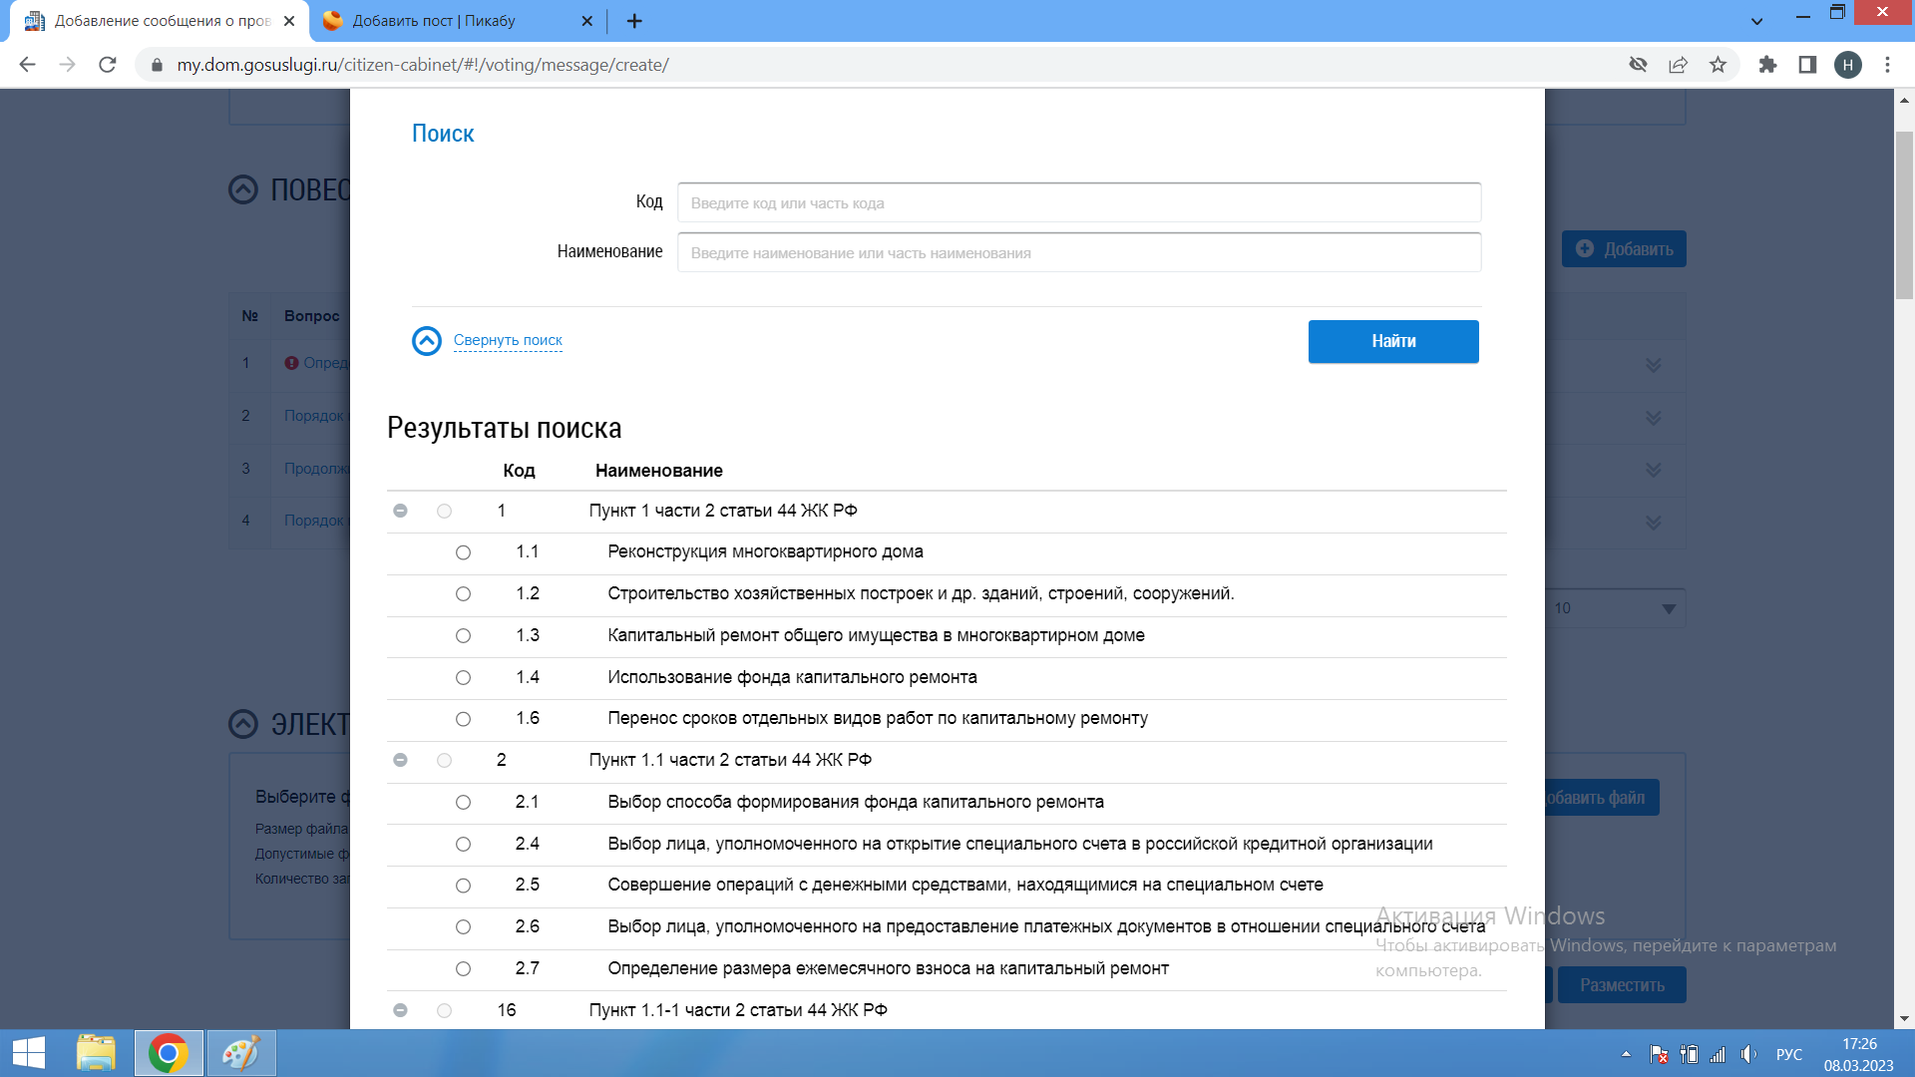Click the Chrome icon in taskbar
Image resolution: width=1915 pixels, height=1077 pixels.
coord(168,1053)
